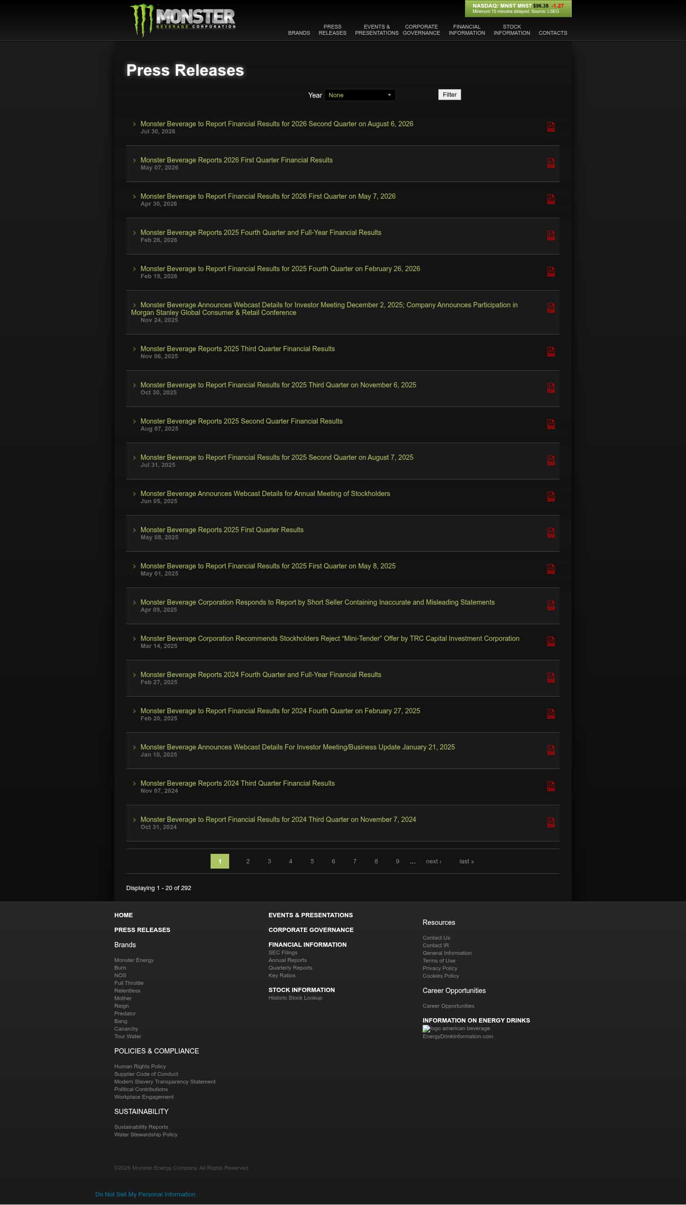Screen dimensions: 686x1205
Task: Jump to the last page link
Action: click(x=466, y=861)
